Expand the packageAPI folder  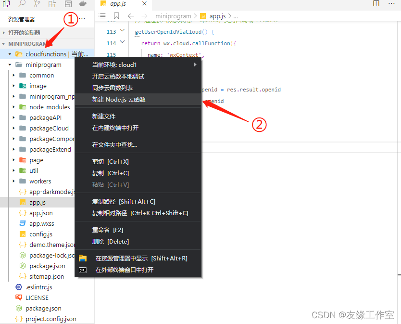14,118
